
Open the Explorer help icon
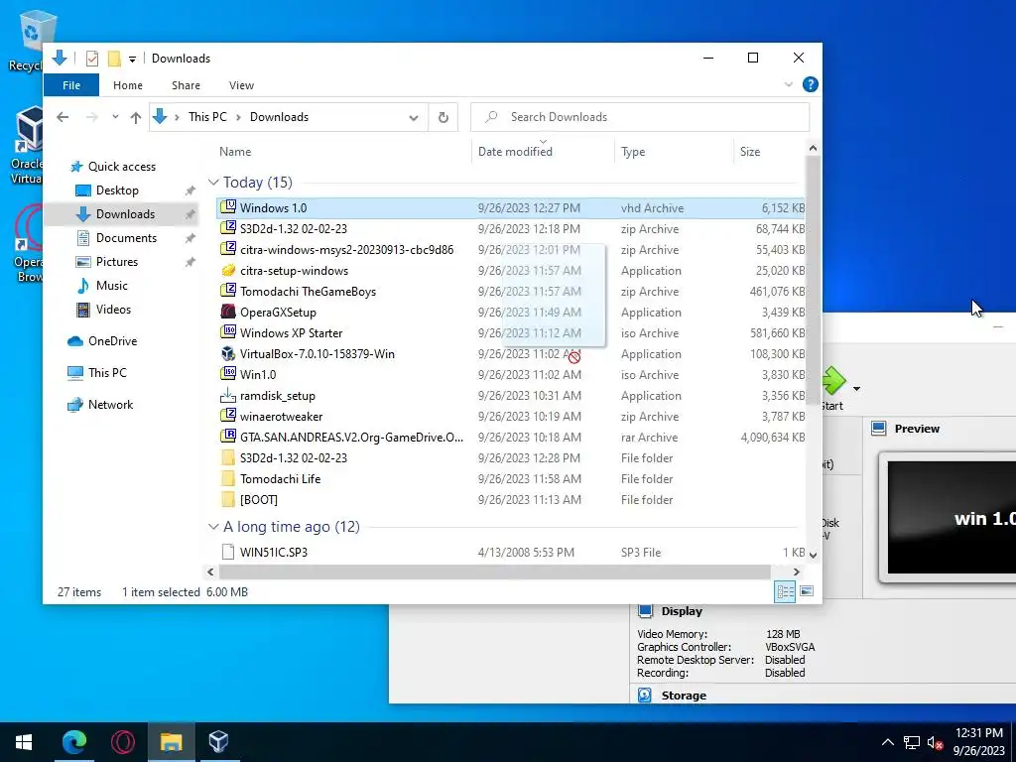click(x=810, y=84)
